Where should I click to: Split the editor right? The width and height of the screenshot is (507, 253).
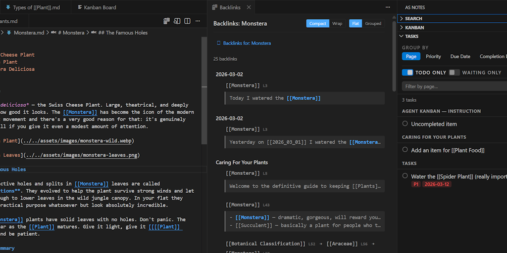pyautogui.click(x=187, y=21)
